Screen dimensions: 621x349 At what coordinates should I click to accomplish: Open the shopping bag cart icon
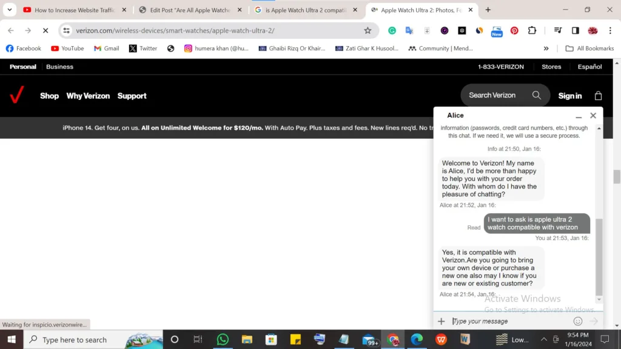598,96
